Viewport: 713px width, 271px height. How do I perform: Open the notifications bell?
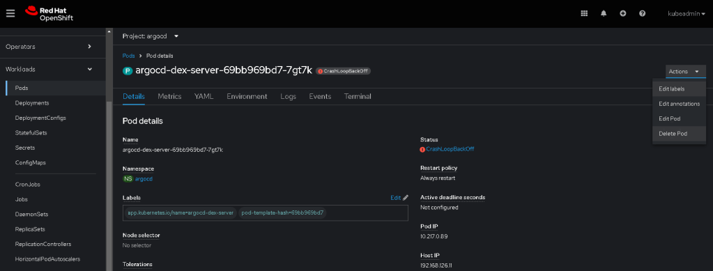click(x=604, y=14)
